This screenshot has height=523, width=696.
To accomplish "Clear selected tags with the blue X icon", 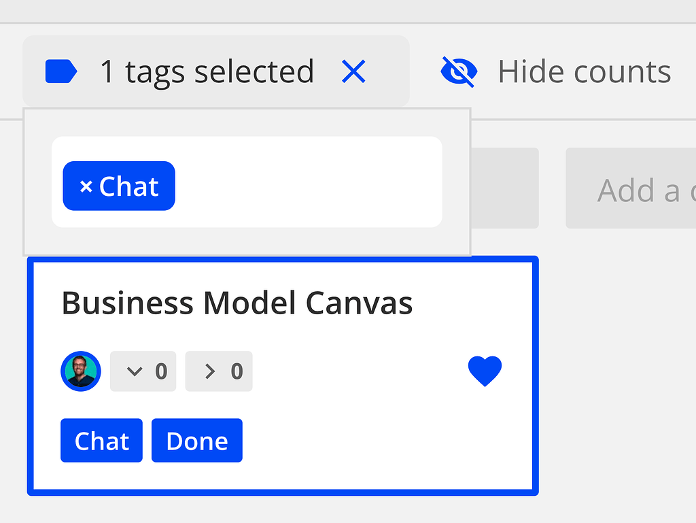I will pyautogui.click(x=353, y=71).
